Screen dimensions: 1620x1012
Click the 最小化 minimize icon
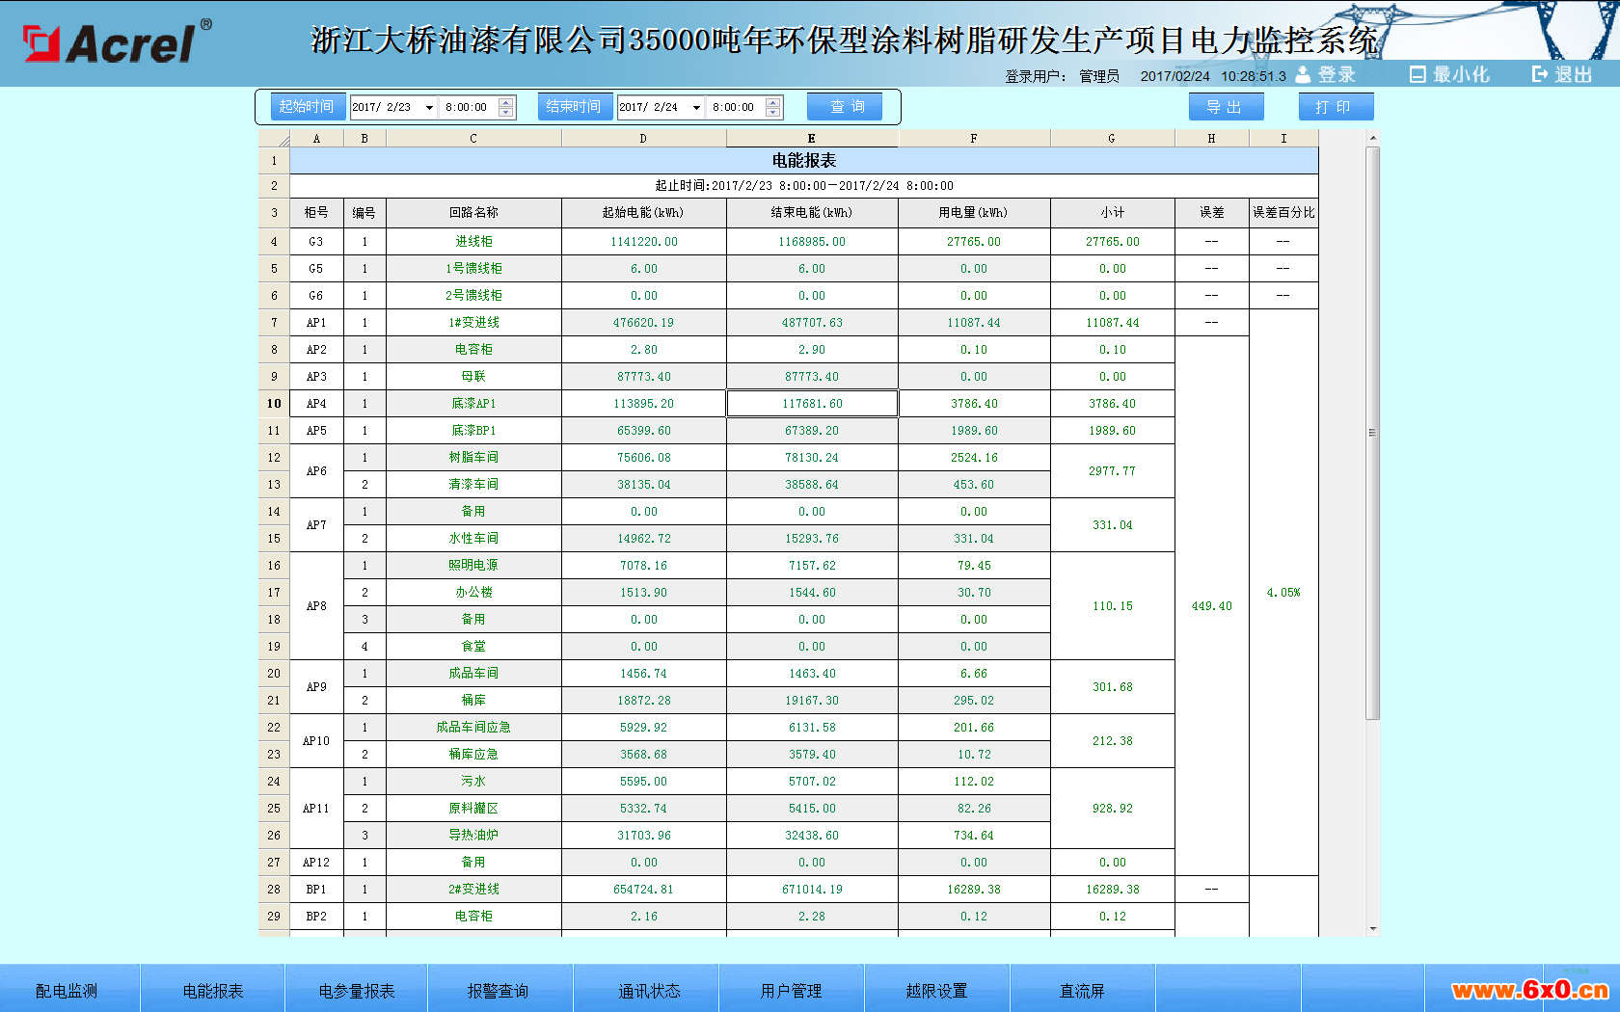click(1417, 74)
